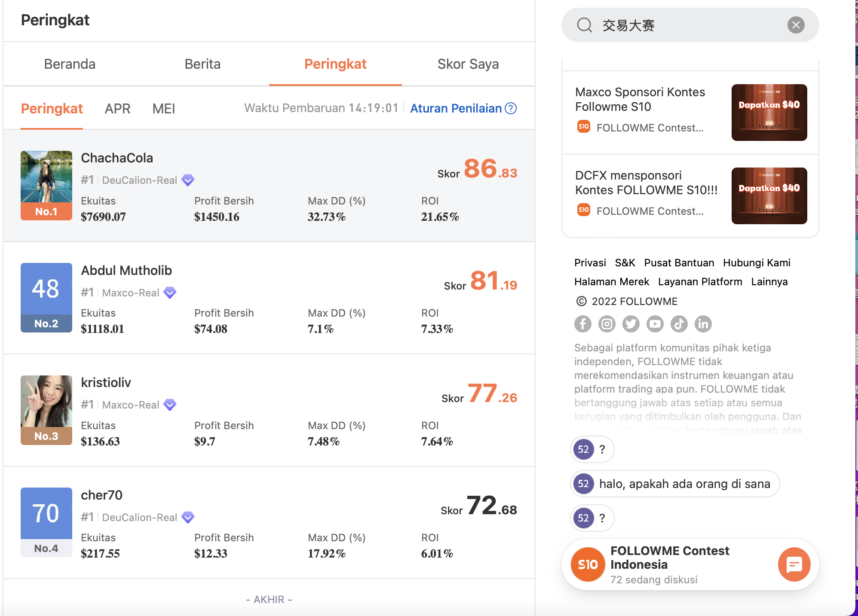Click the search magnifier icon
Image resolution: width=858 pixels, height=616 pixels.
(584, 25)
